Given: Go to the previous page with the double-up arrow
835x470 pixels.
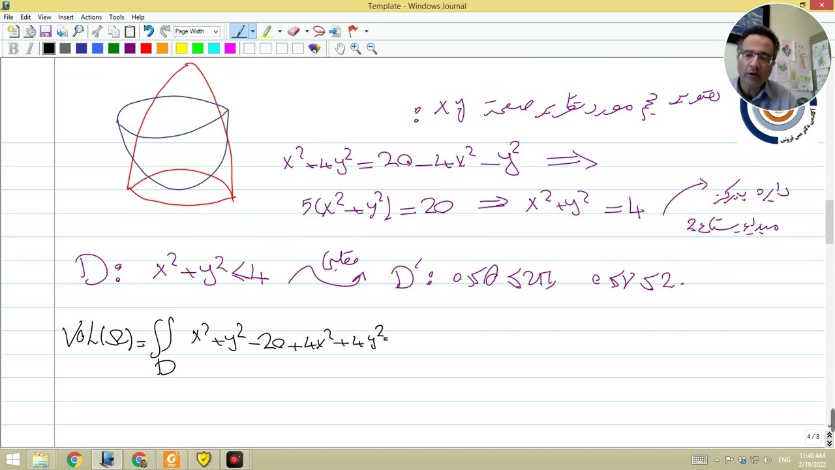Looking at the screenshot, I should 830,435.
